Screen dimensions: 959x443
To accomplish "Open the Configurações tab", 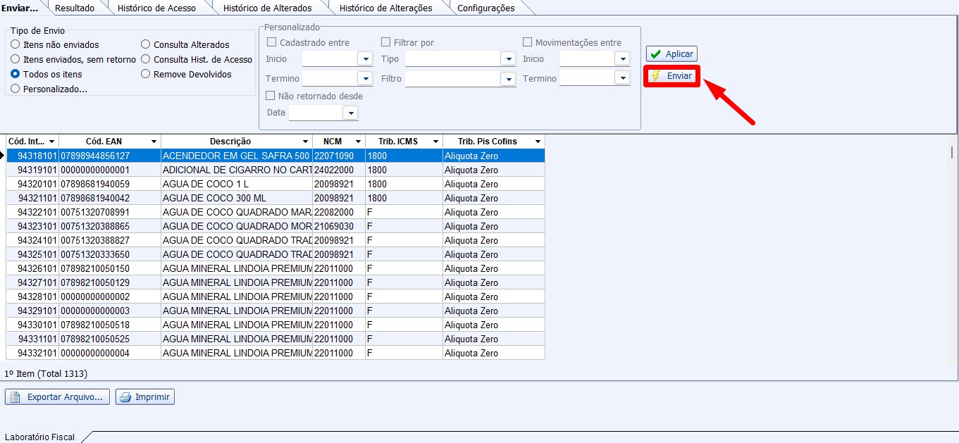I will coord(485,8).
